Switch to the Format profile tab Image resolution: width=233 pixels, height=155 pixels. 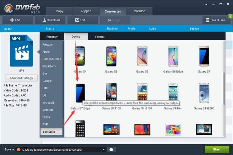pyautogui.click(x=100, y=37)
